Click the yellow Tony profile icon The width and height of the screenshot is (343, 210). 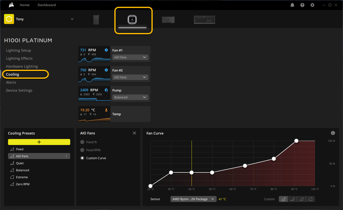[9, 19]
